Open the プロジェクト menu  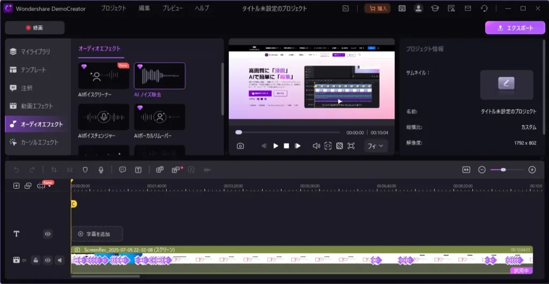pyautogui.click(x=114, y=9)
